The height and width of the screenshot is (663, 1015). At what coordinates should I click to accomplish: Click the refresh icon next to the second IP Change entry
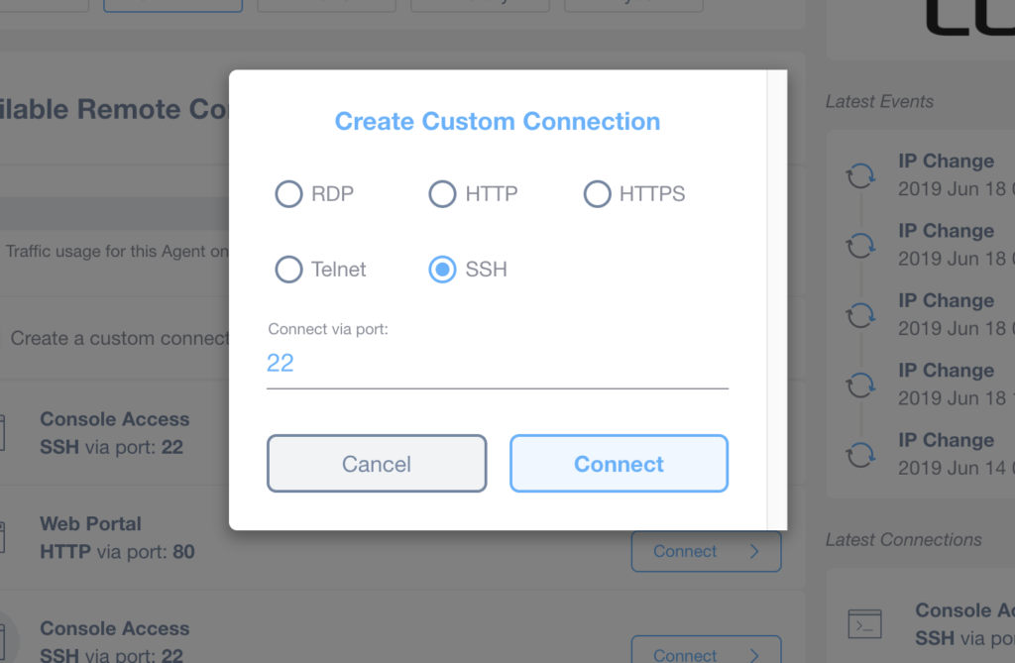tap(861, 245)
